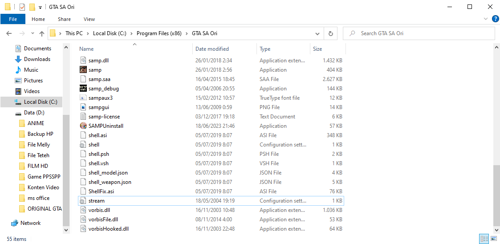Click the New folder quick access icon
The height and width of the screenshot is (244, 500).
point(32,7)
